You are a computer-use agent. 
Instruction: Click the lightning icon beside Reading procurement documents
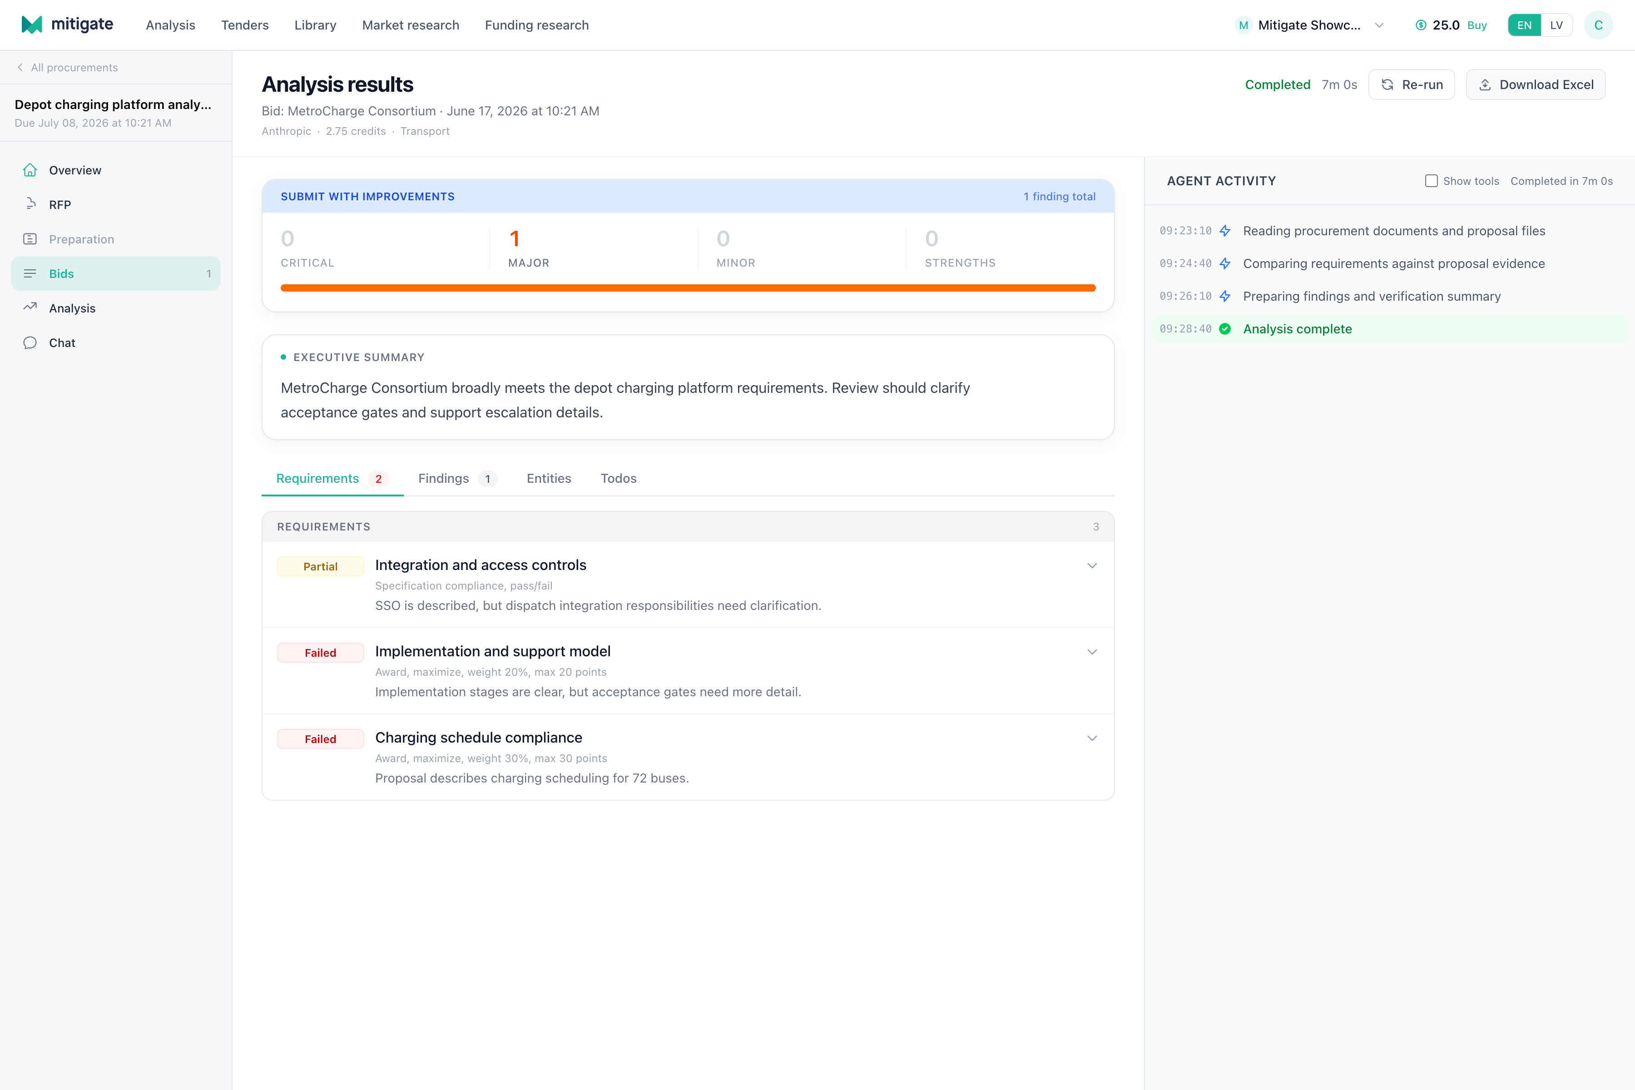click(x=1225, y=231)
